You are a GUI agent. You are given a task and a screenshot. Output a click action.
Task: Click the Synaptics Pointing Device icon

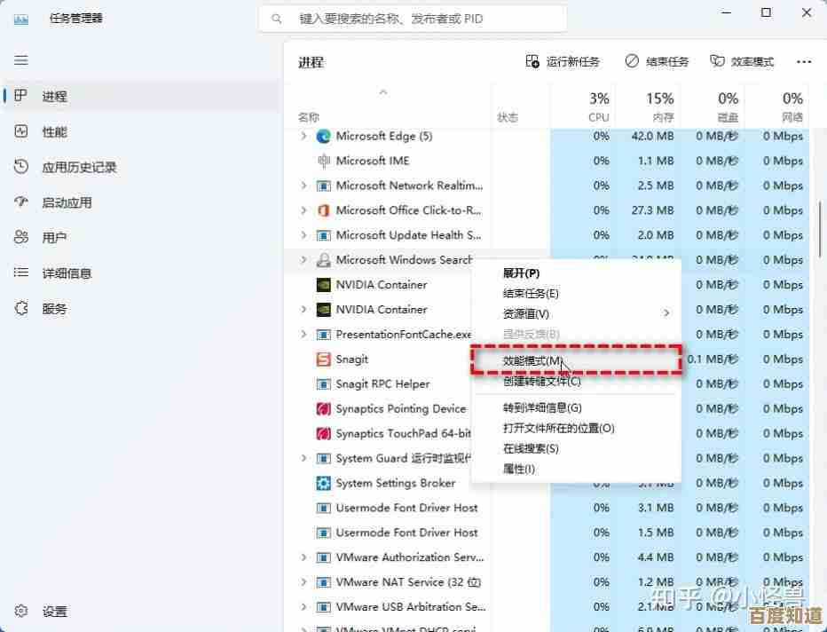pos(324,409)
